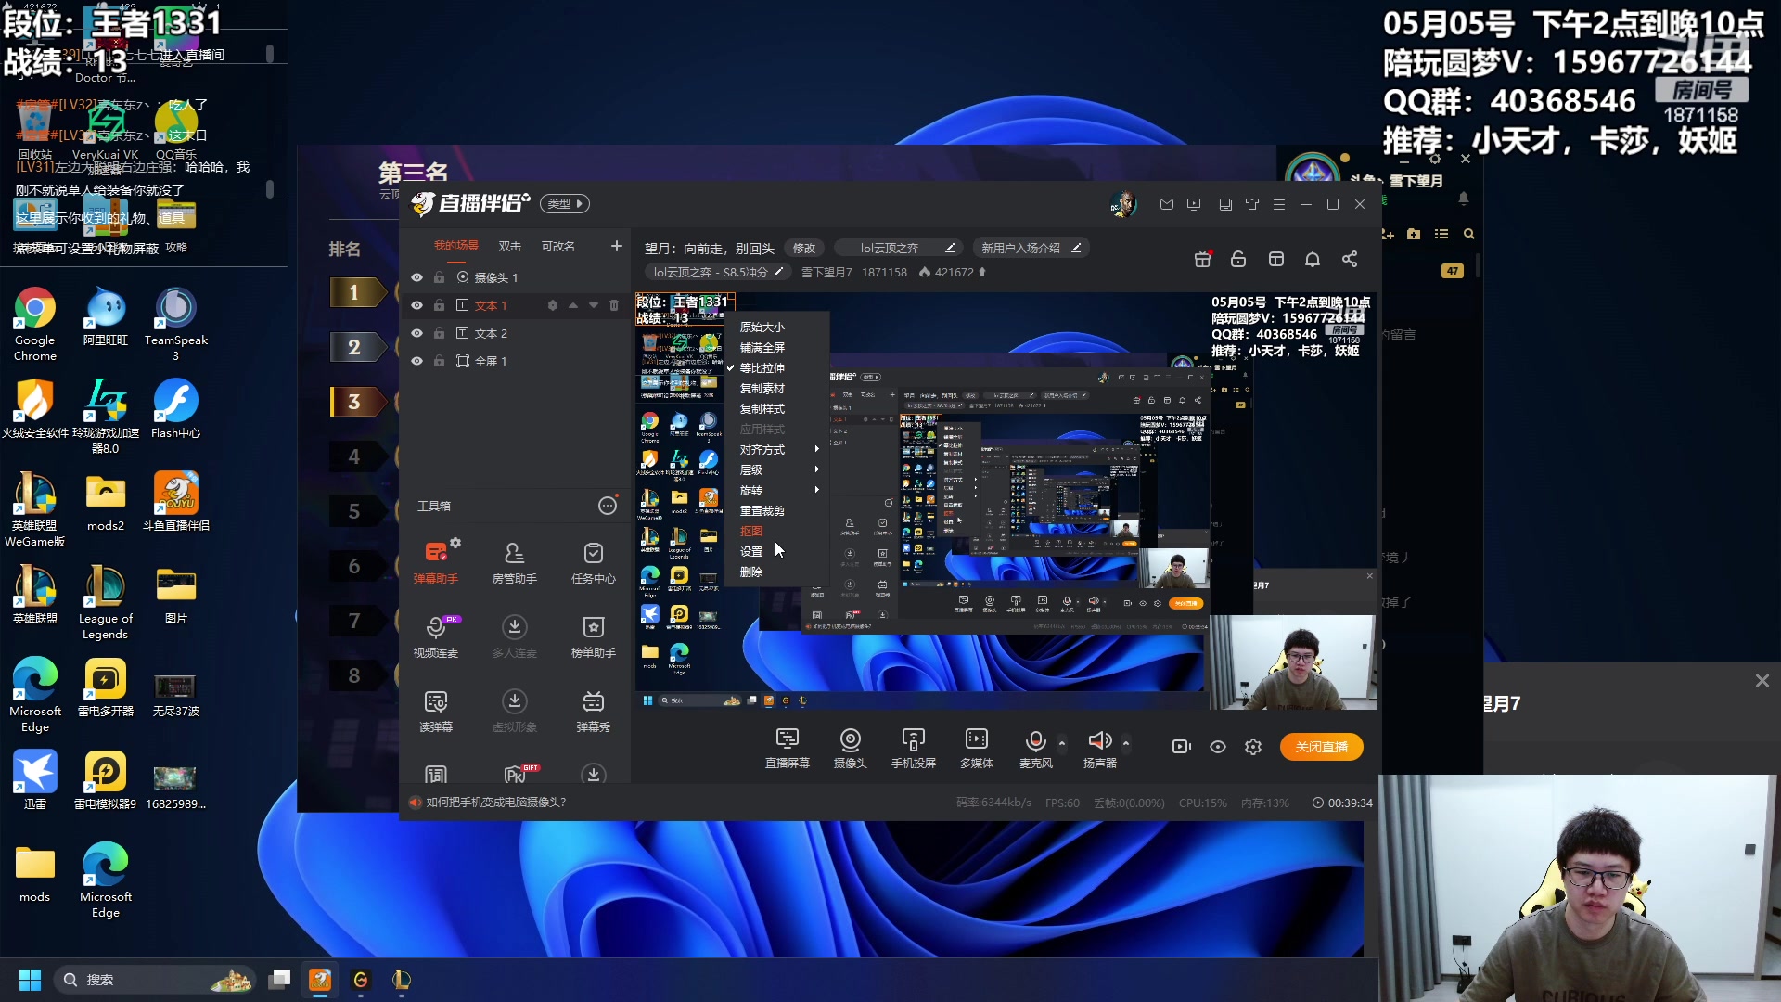The width and height of the screenshot is (1781, 1002).
Task: Toggle lock on 摄像头 1 layer
Action: [440, 277]
